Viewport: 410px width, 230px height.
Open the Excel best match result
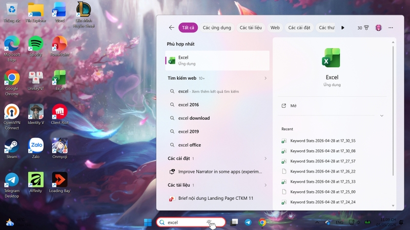(x=217, y=60)
